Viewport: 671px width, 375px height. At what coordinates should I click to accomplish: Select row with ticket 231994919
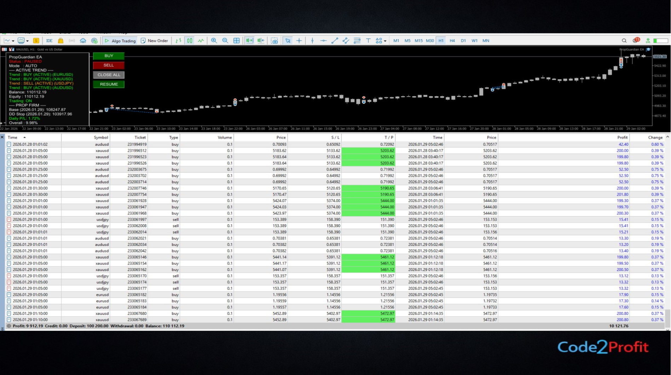335,144
